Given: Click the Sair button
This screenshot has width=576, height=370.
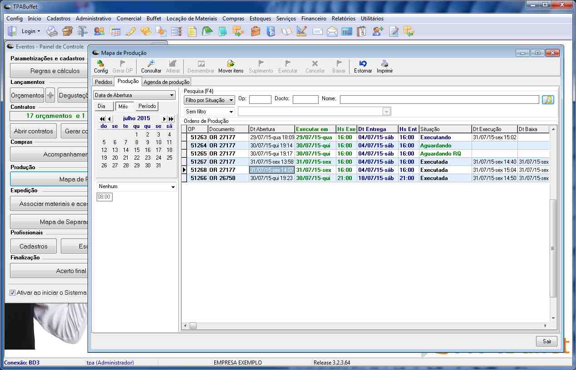Looking at the screenshot, I should pos(546,341).
